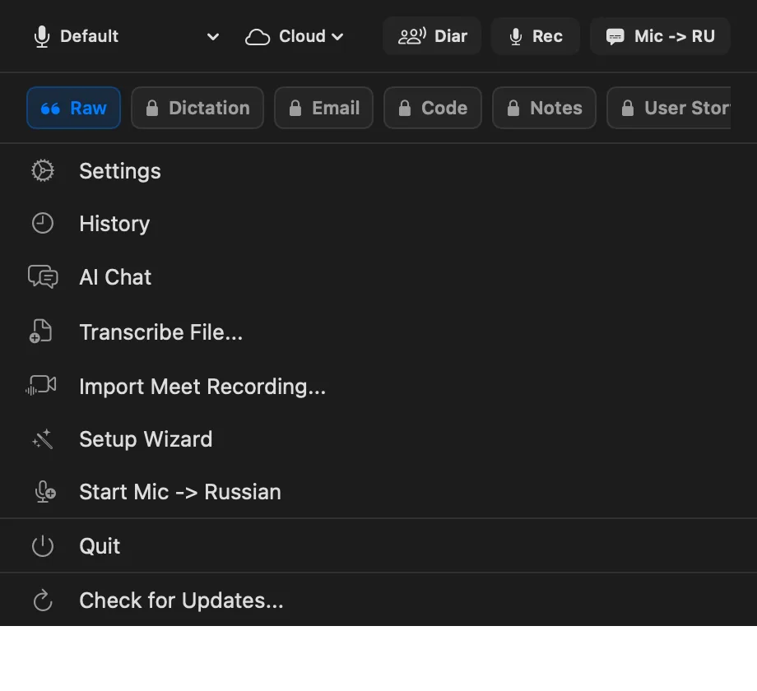Click the Settings gear icon
The width and height of the screenshot is (757, 691).
tap(43, 171)
